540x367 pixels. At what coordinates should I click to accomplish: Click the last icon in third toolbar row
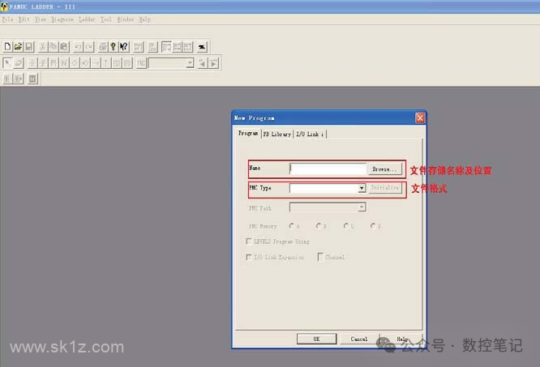pos(32,79)
